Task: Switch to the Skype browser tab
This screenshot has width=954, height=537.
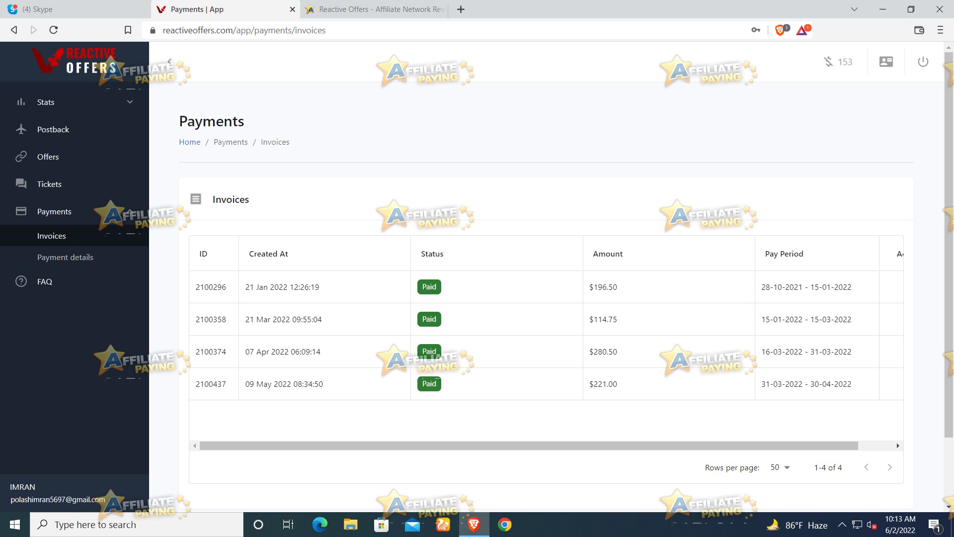Action: 75,9
